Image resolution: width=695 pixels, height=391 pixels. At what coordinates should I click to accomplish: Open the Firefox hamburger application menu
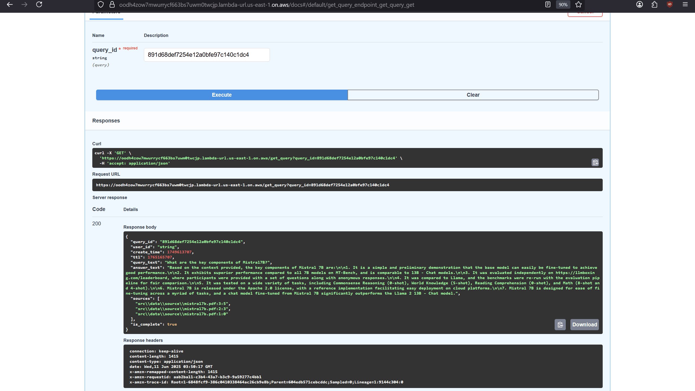pos(685,5)
